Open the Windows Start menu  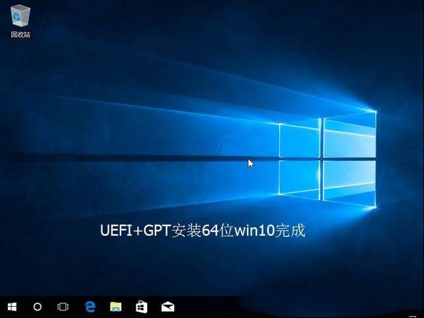coord(12,307)
